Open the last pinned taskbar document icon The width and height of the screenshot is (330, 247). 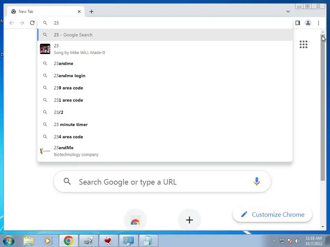[x=148, y=241]
